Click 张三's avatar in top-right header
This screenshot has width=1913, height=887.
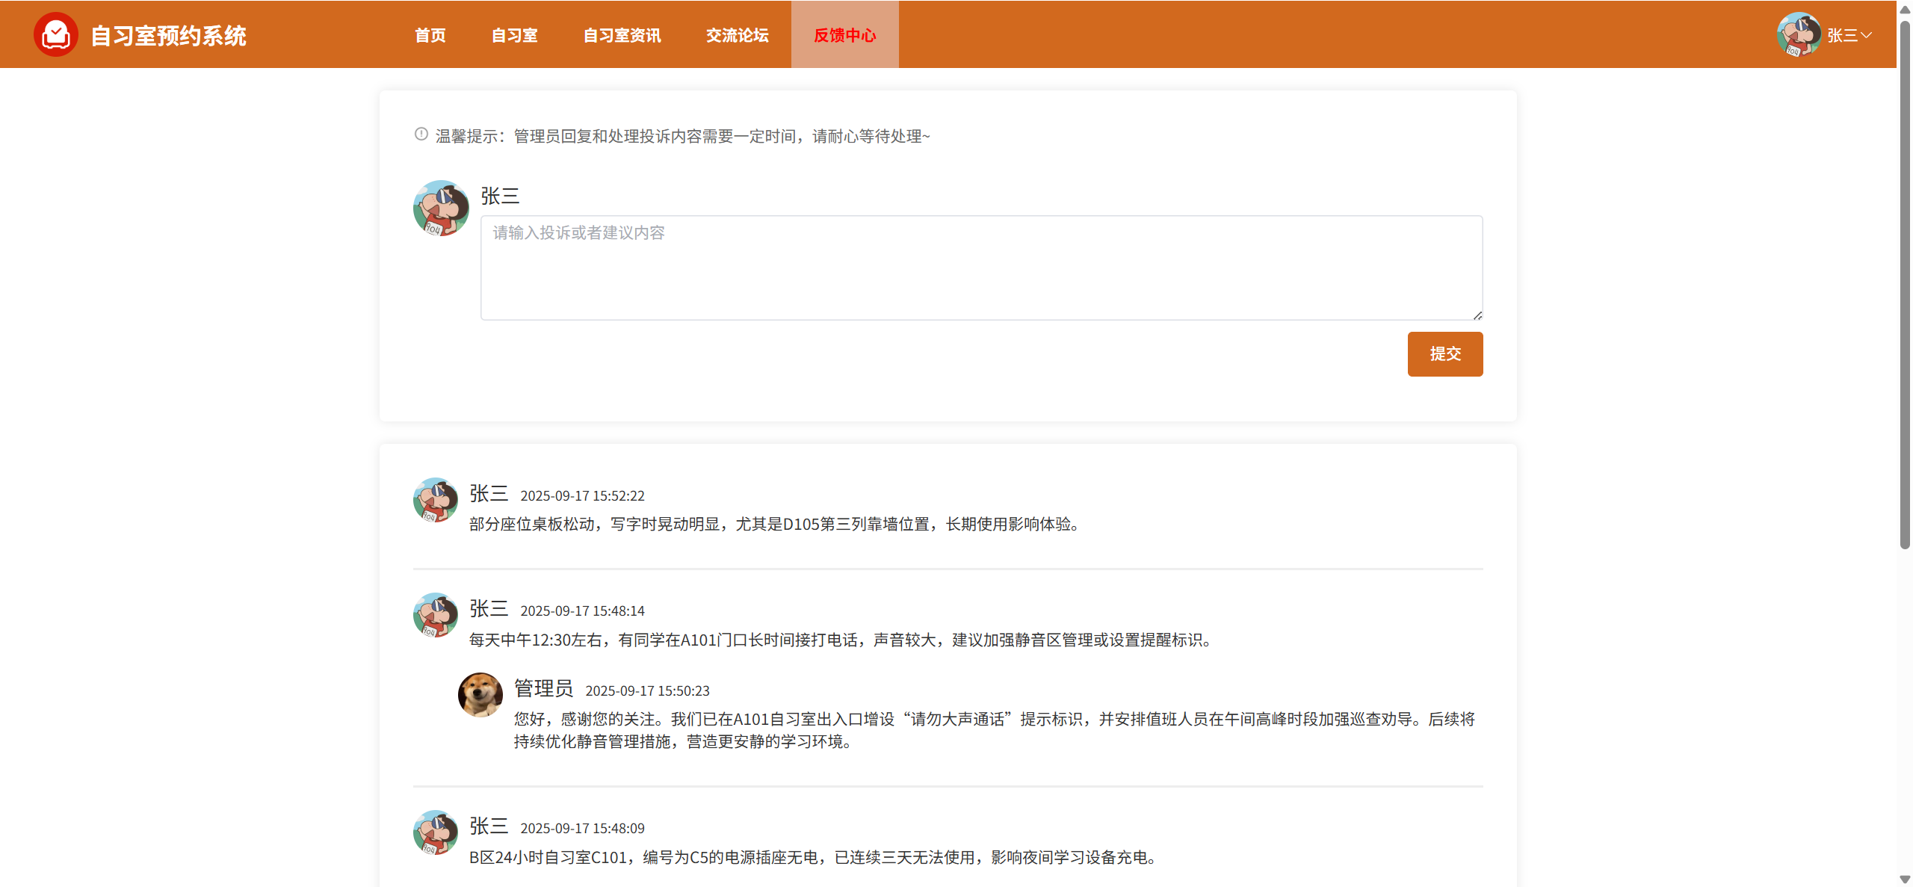[1798, 34]
